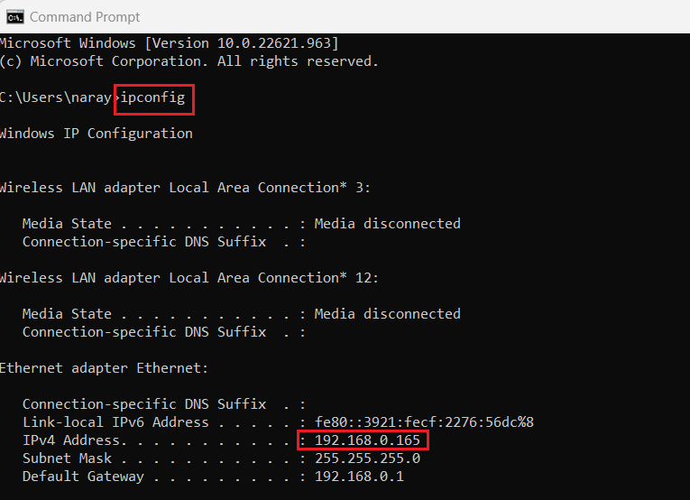Click the highlighted ipconfig command
Viewport: 690px width, 500px height.
pos(152,97)
